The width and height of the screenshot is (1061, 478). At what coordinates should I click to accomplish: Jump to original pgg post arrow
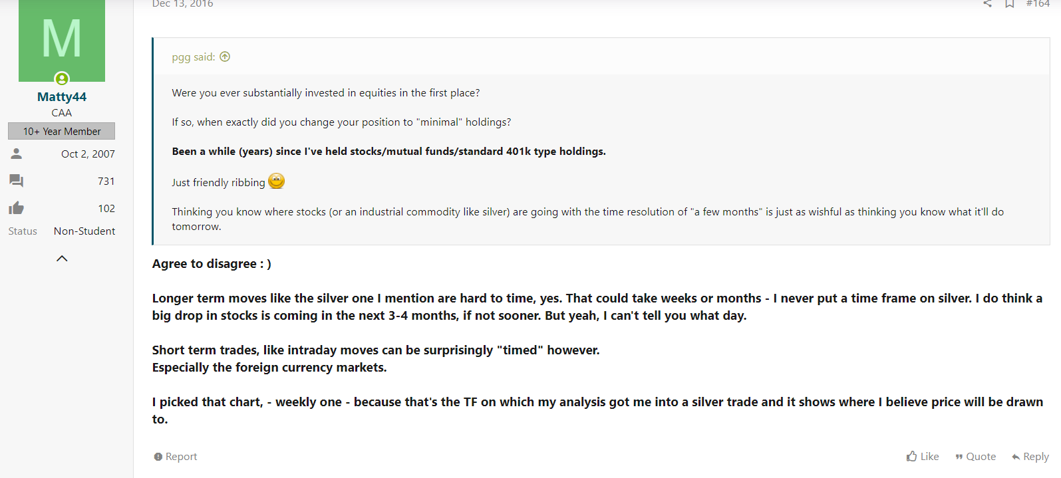pos(225,57)
